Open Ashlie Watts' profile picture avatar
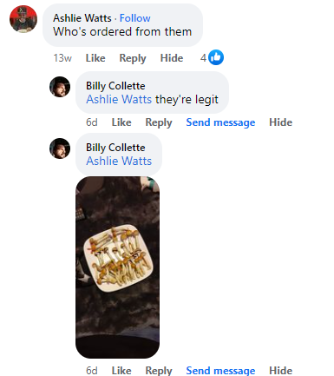Viewport: 334px width, 376px height. 23,19
